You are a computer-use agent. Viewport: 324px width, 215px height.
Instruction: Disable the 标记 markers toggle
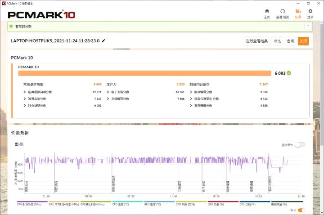[301, 210]
